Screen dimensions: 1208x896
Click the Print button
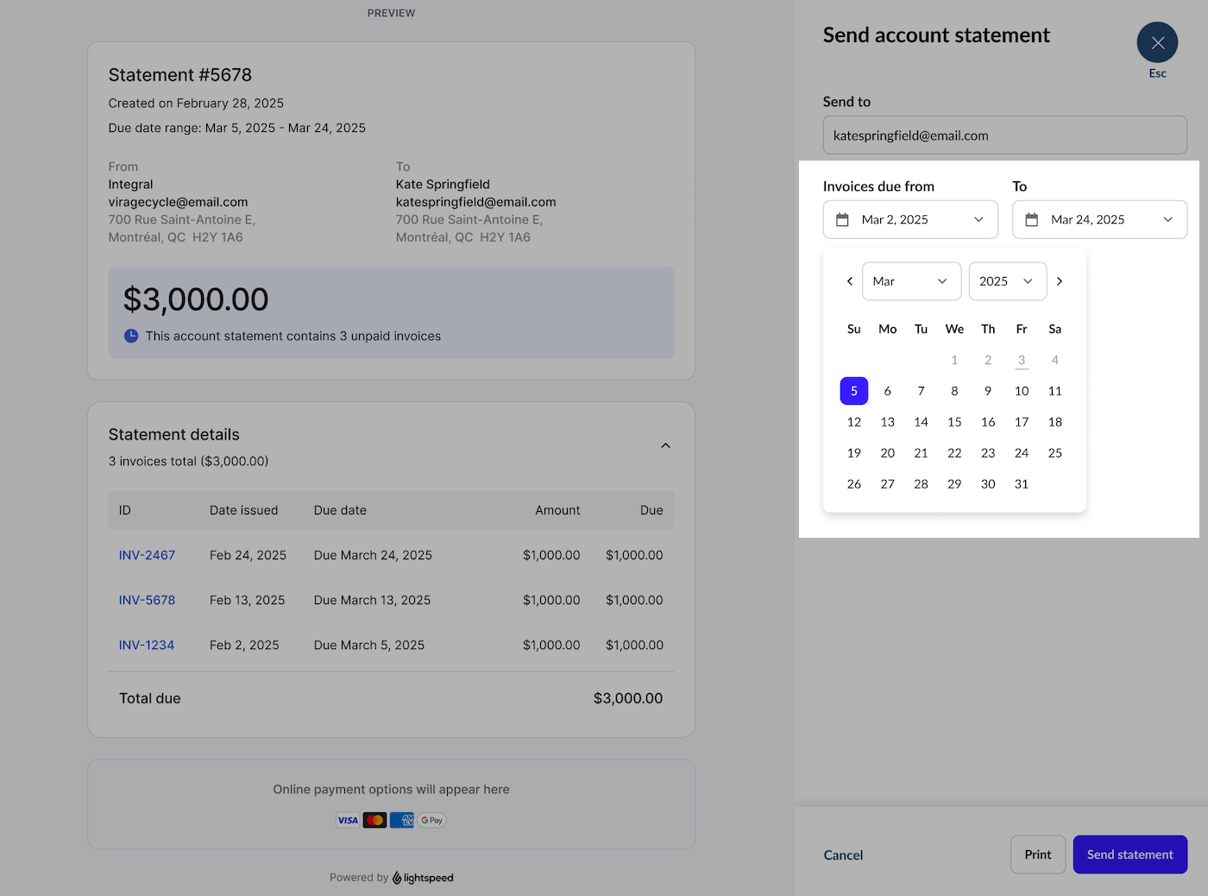click(1037, 855)
